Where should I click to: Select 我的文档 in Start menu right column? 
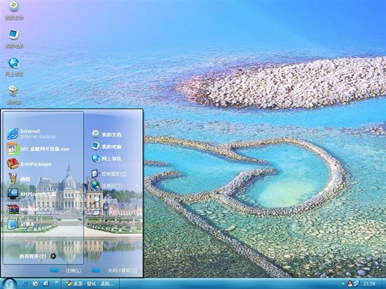click(107, 134)
